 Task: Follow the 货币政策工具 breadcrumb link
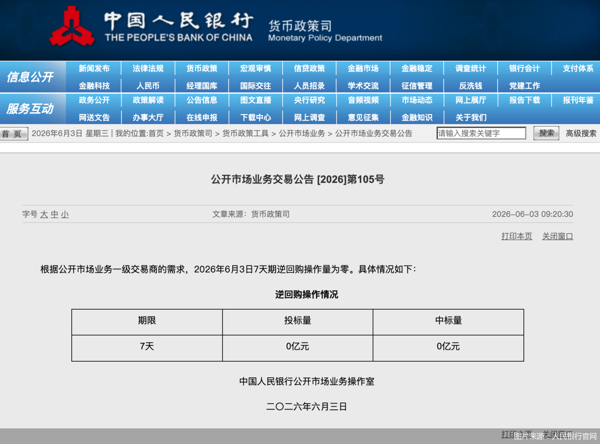tap(245, 133)
